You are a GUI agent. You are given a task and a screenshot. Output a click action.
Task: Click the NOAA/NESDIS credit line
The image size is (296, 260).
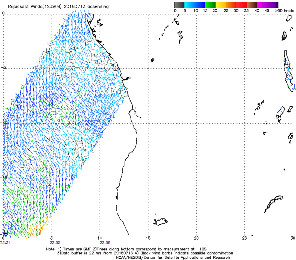(x=173, y=258)
